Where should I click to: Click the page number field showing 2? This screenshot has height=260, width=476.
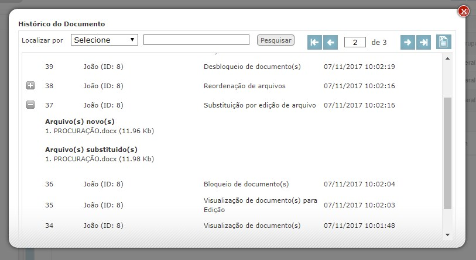tap(355, 43)
